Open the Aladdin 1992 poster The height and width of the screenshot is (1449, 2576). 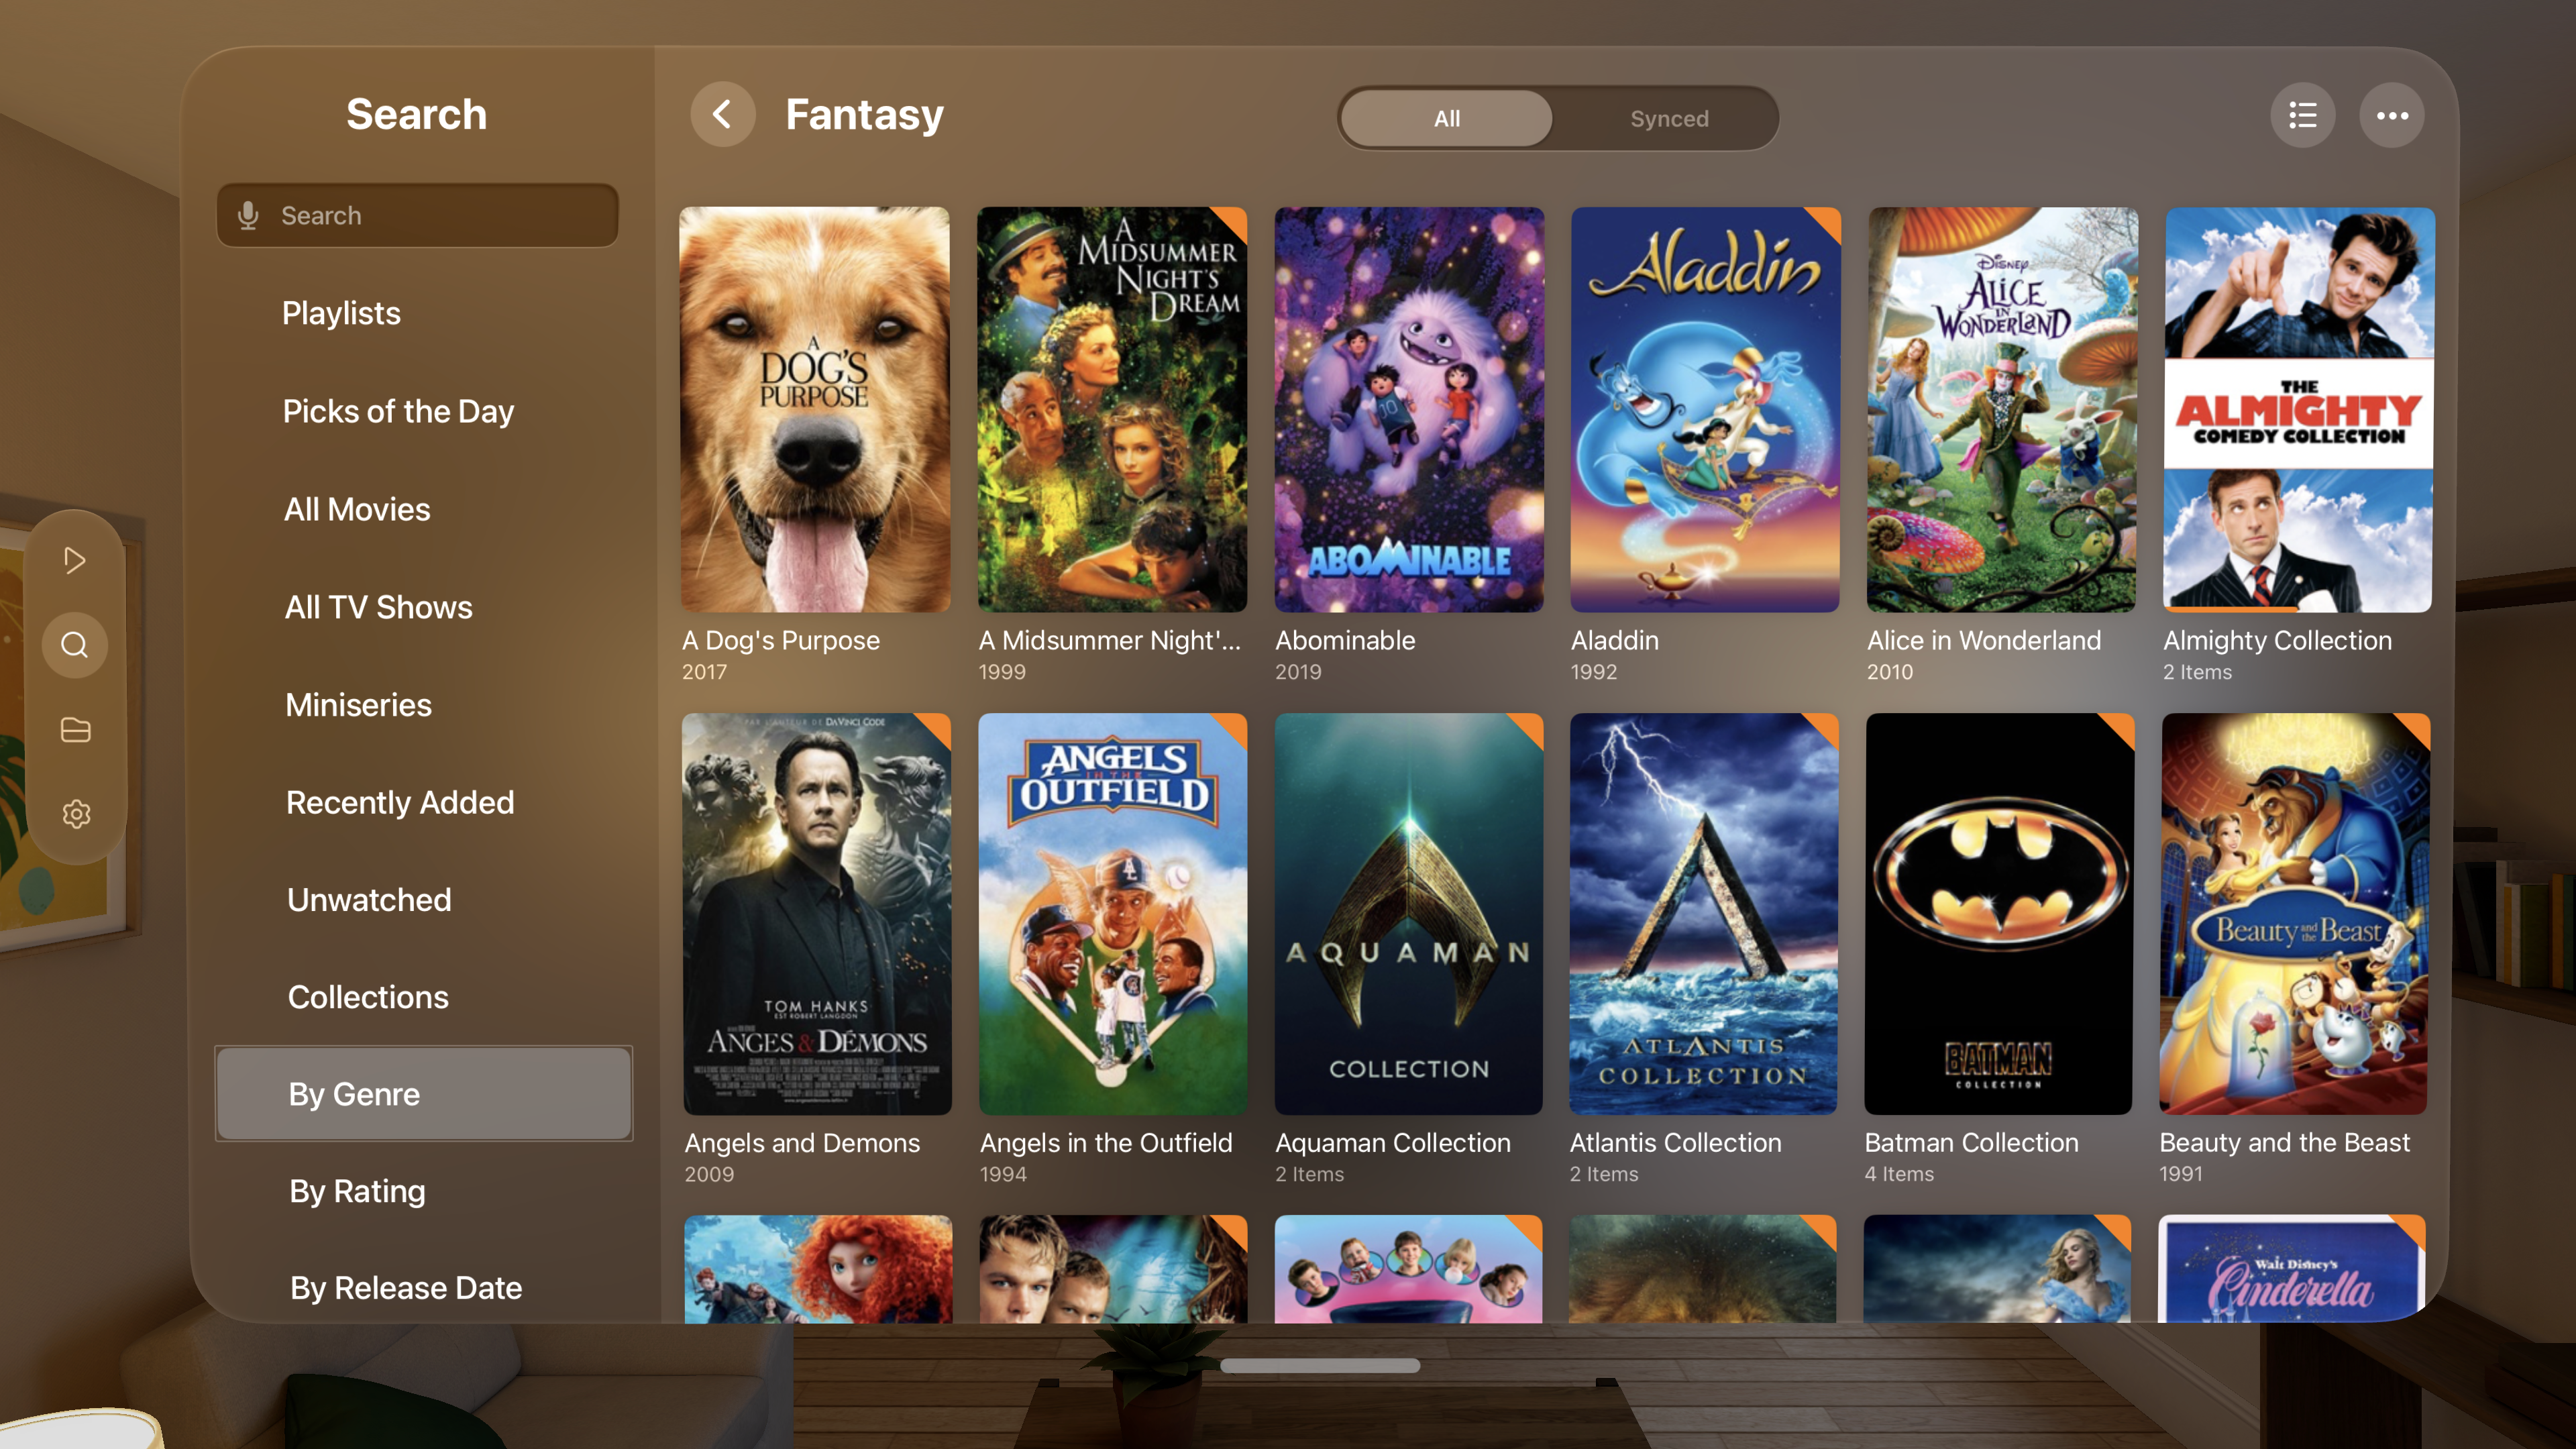(x=1705, y=409)
